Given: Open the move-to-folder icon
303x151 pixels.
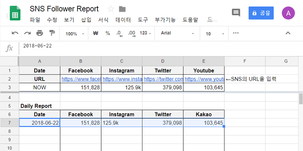Looking at the screenshot, I should pos(122,9).
